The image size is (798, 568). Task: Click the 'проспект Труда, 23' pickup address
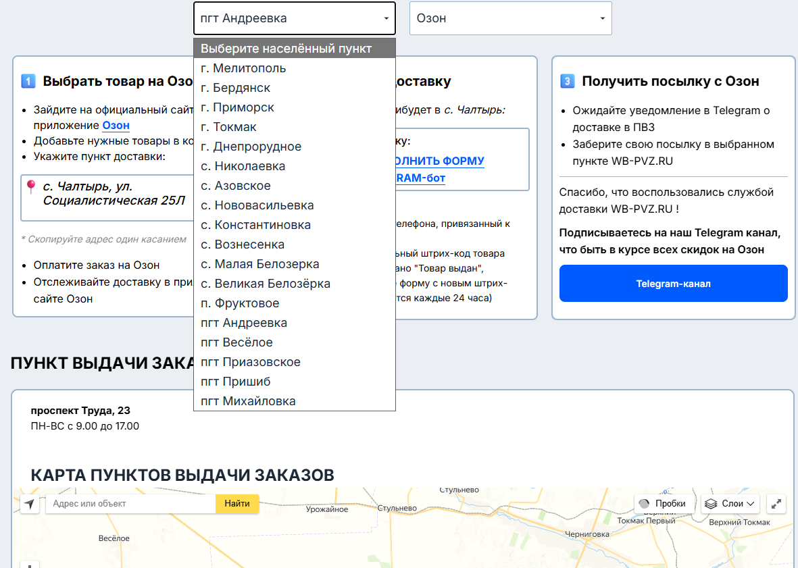coord(80,411)
